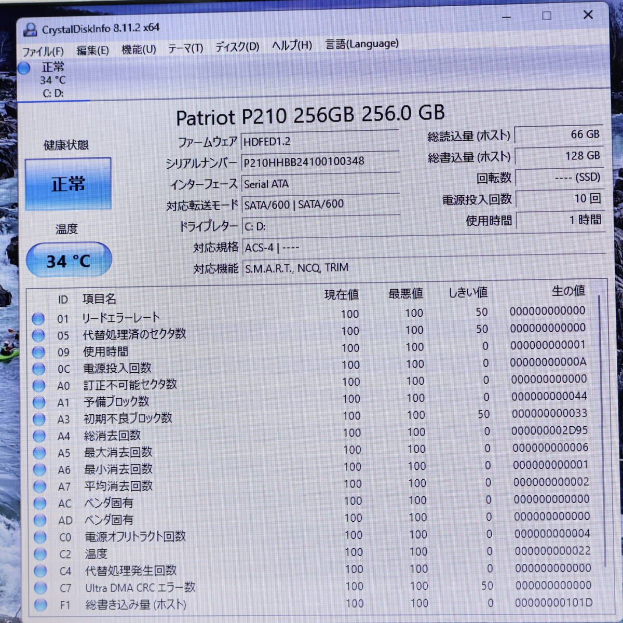623x623 pixels.
Task: Click status circle for A5 最大消去回数 row
Action: click(39, 452)
